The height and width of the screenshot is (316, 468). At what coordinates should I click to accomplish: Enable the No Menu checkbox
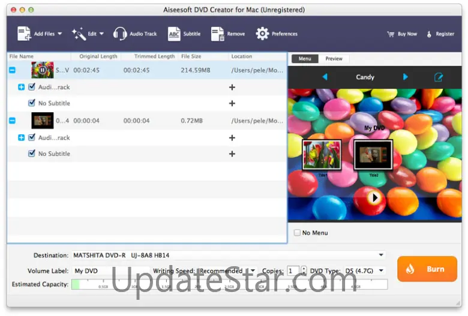pos(297,233)
